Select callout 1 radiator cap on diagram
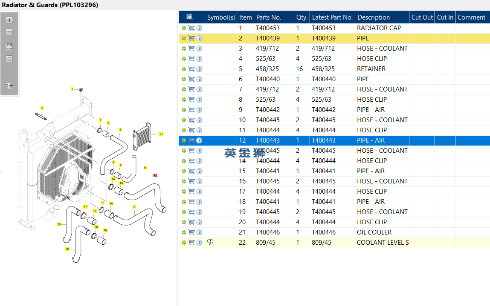Viewport: 490px width, 306px height. click(72, 89)
